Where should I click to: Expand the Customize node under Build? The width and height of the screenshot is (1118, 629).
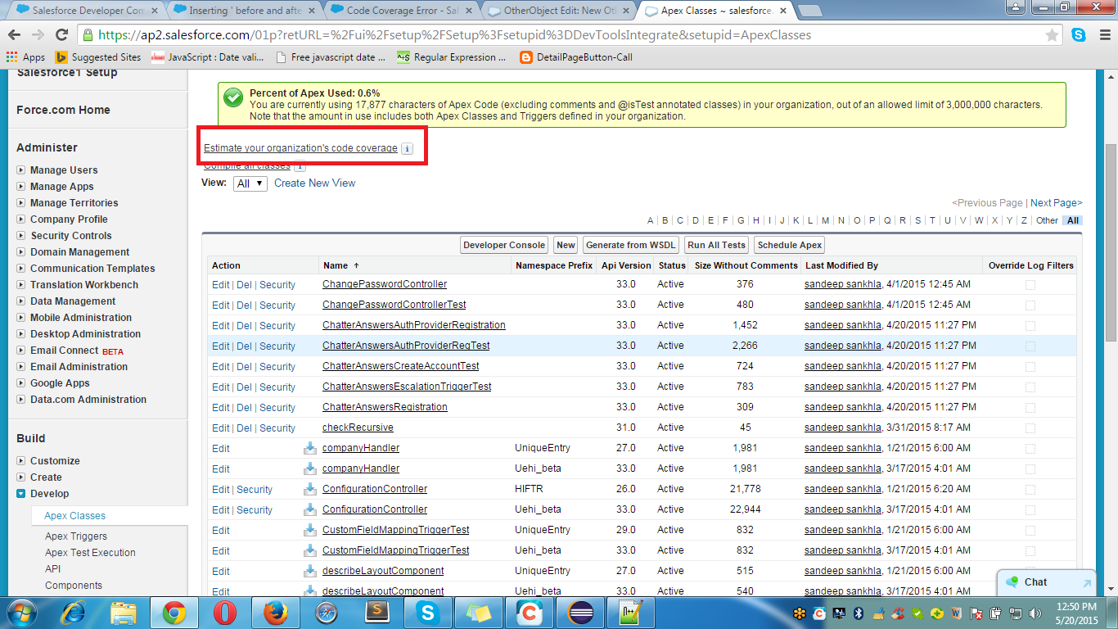[21, 461]
